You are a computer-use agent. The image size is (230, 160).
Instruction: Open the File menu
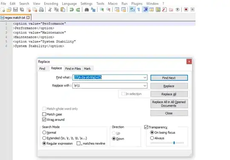tap(3, 3)
